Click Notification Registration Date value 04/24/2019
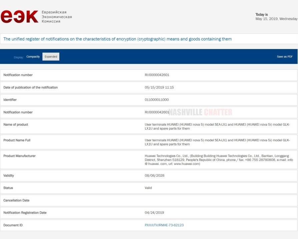This screenshot has width=298, height=239. [x=154, y=213]
